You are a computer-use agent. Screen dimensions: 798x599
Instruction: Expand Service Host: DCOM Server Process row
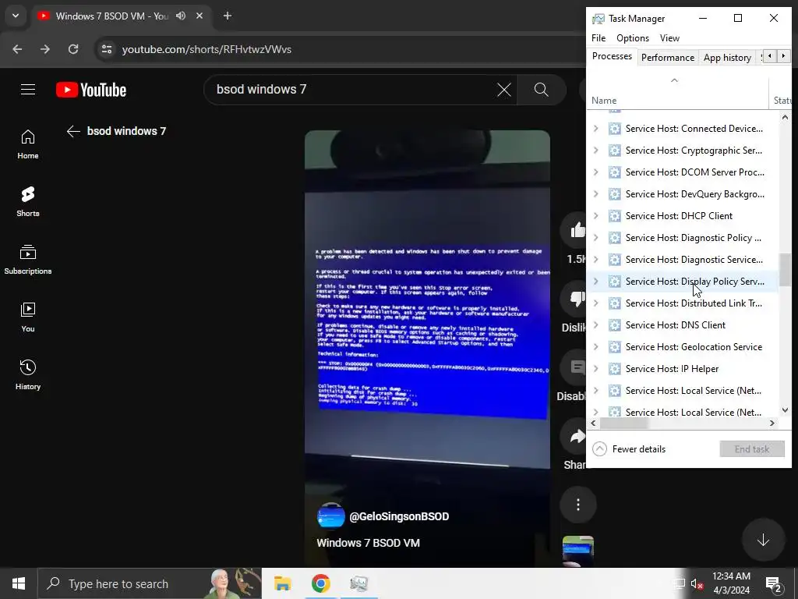pos(596,172)
